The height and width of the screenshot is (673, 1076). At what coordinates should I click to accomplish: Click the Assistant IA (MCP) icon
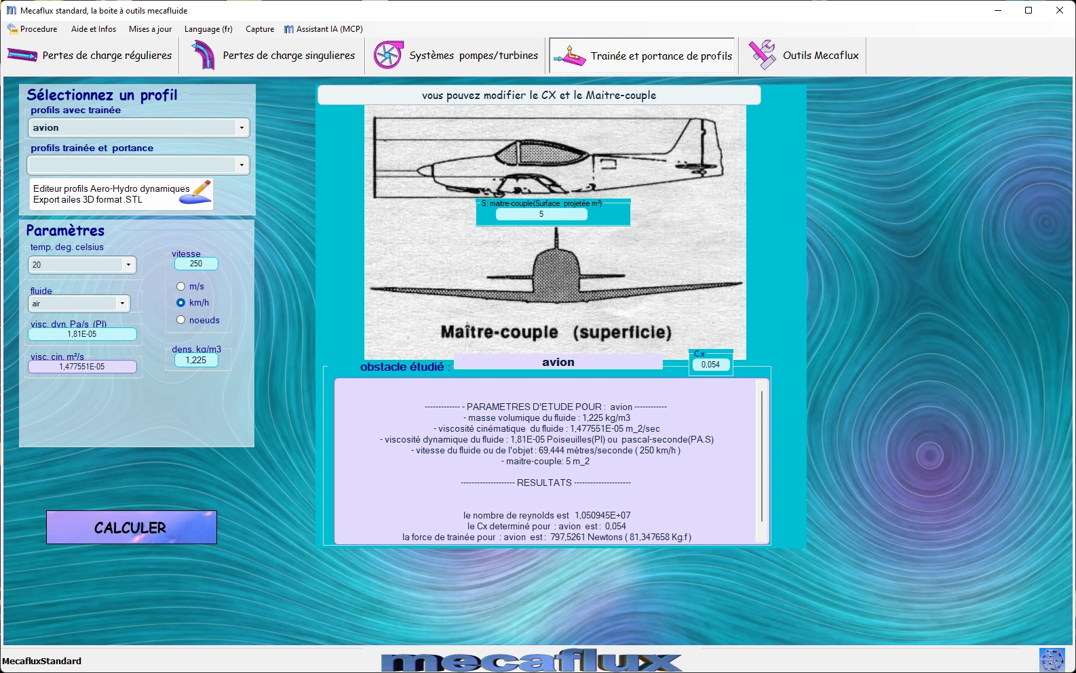289,29
